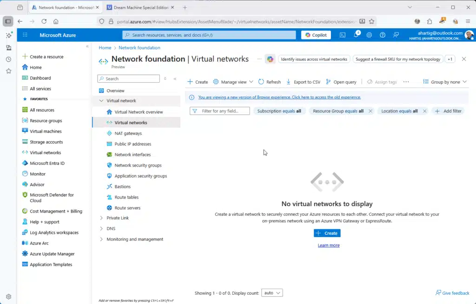Click the Azure global search bar
Image resolution: width=476 pixels, height=304 pixels.
(x=209, y=35)
